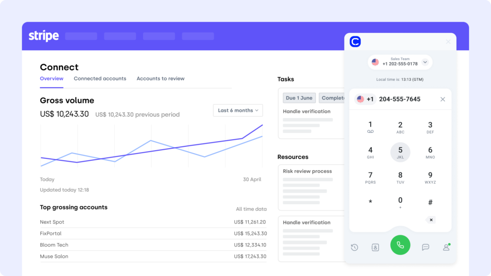Open the user profile status icon
Image resolution: width=491 pixels, height=276 pixels.
[446, 247]
